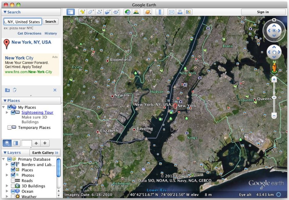
Task: Click the zoom out minus button
Action: pos(274,115)
